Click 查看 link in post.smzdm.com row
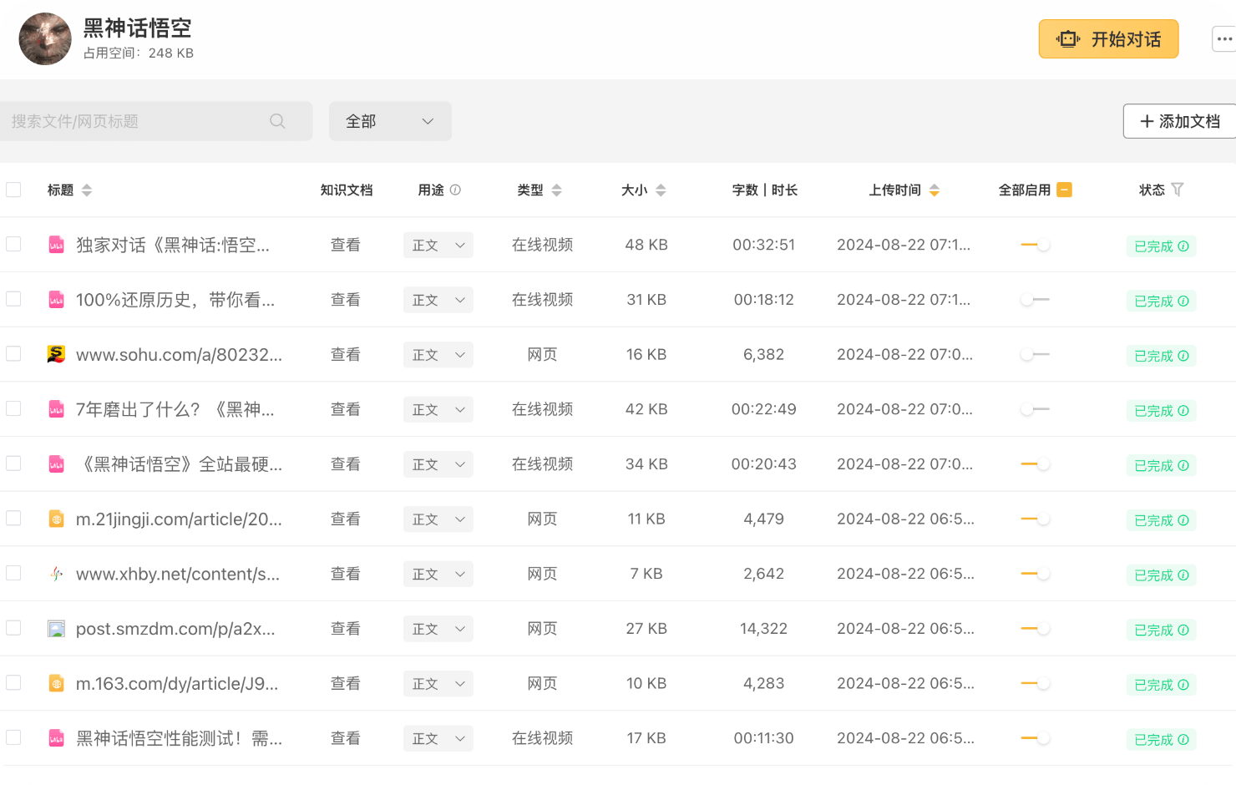Screen dimensions: 1236x785 tap(346, 629)
